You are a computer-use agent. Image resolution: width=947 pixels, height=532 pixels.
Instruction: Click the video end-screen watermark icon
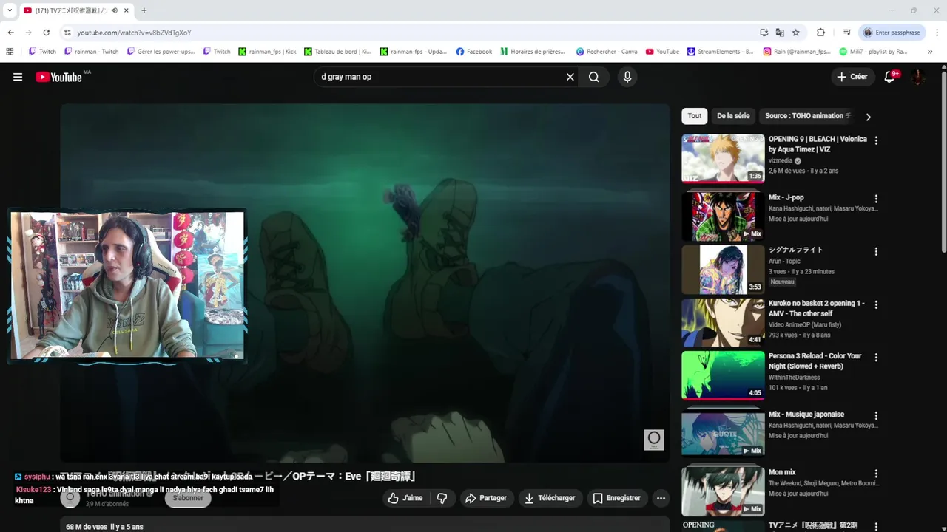click(654, 440)
